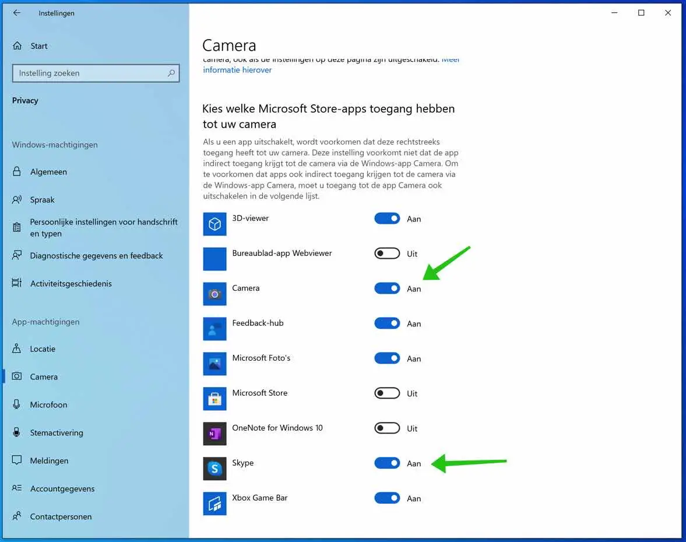Click the OneNote app icon

(214, 434)
